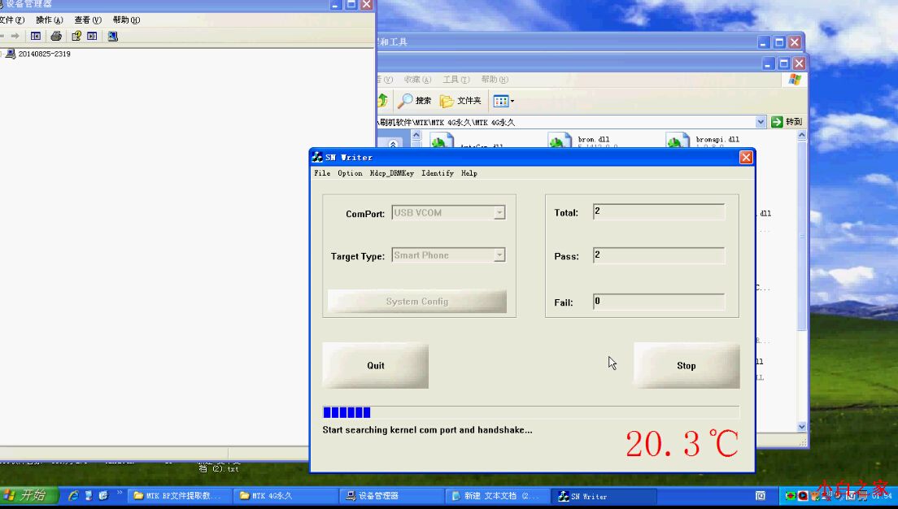Expand the ComPort USB VCOM dropdown
Viewport: 898px width, 509px height.
pyautogui.click(x=499, y=212)
